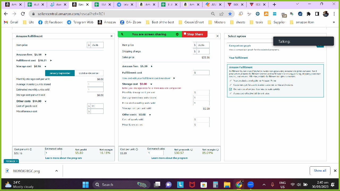Open the zoom magnifier in address bar
The height and width of the screenshot is (191, 340).
(213, 14)
